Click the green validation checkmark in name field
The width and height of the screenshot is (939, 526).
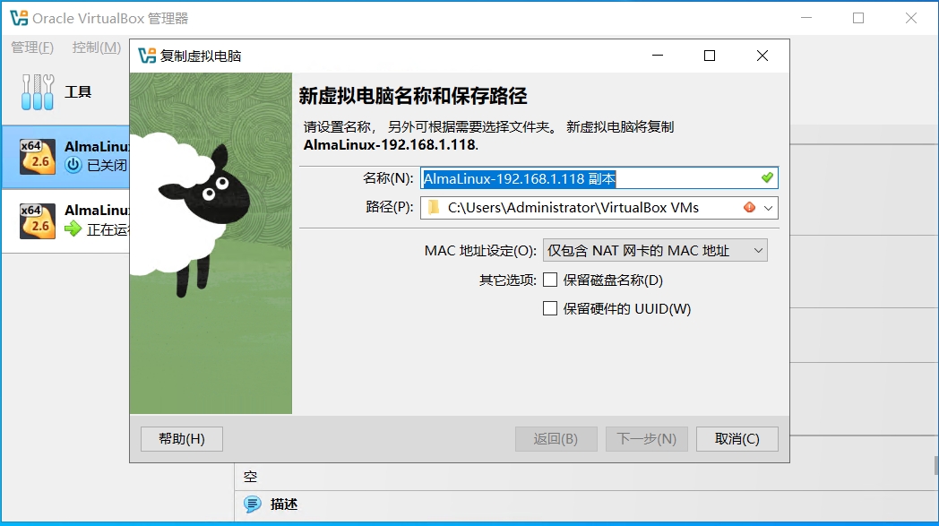point(767,178)
